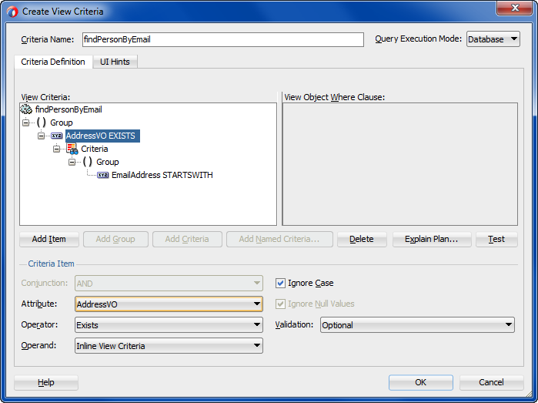Click the EmailAddress STARTSWITH item icon
The height and width of the screenshot is (403, 538).
click(x=103, y=175)
